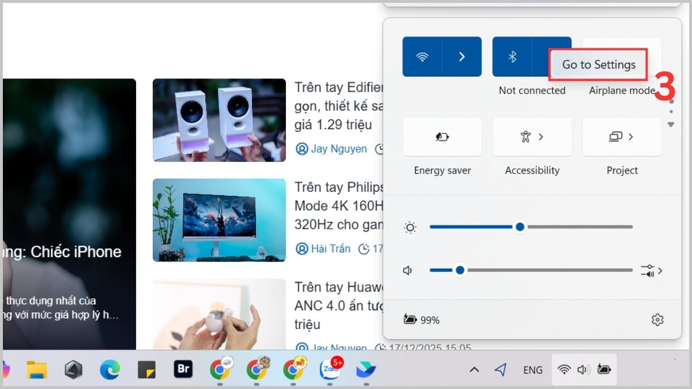Open the white Edifier speakers thumbnail
The height and width of the screenshot is (389, 692).
(x=219, y=120)
